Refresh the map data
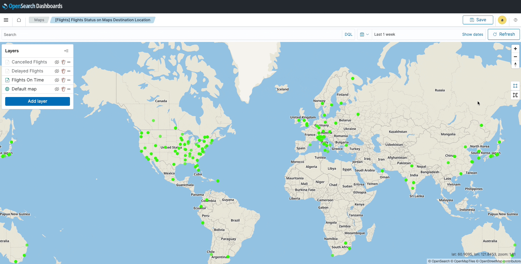 [504, 34]
